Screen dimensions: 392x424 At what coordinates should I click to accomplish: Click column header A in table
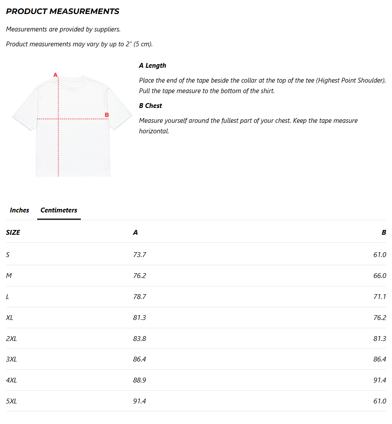point(135,233)
